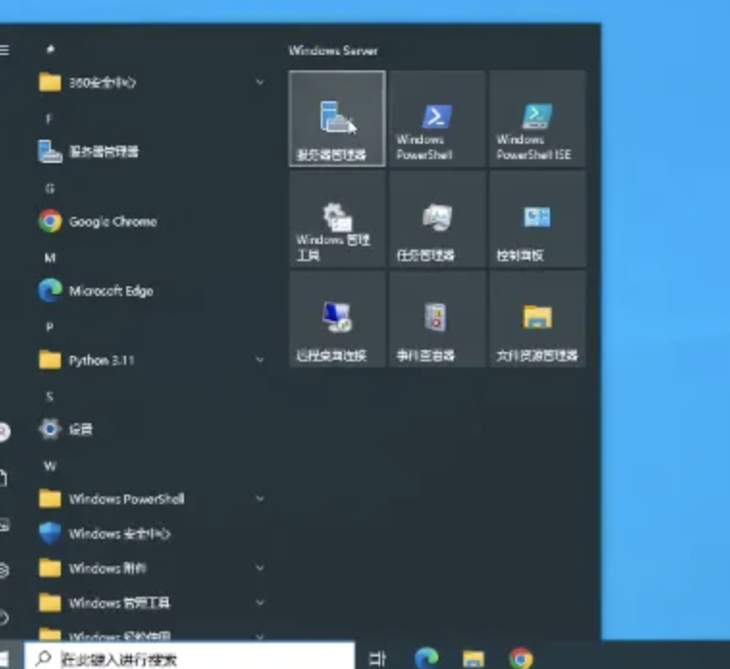Open 设置 from the app list

pyautogui.click(x=151, y=429)
